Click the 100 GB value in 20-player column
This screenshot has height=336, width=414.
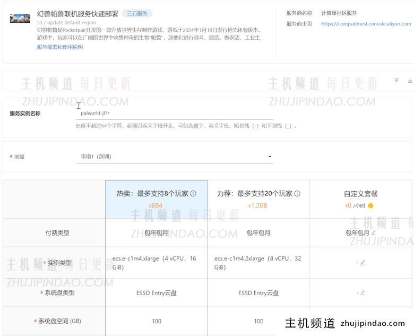click(259, 321)
